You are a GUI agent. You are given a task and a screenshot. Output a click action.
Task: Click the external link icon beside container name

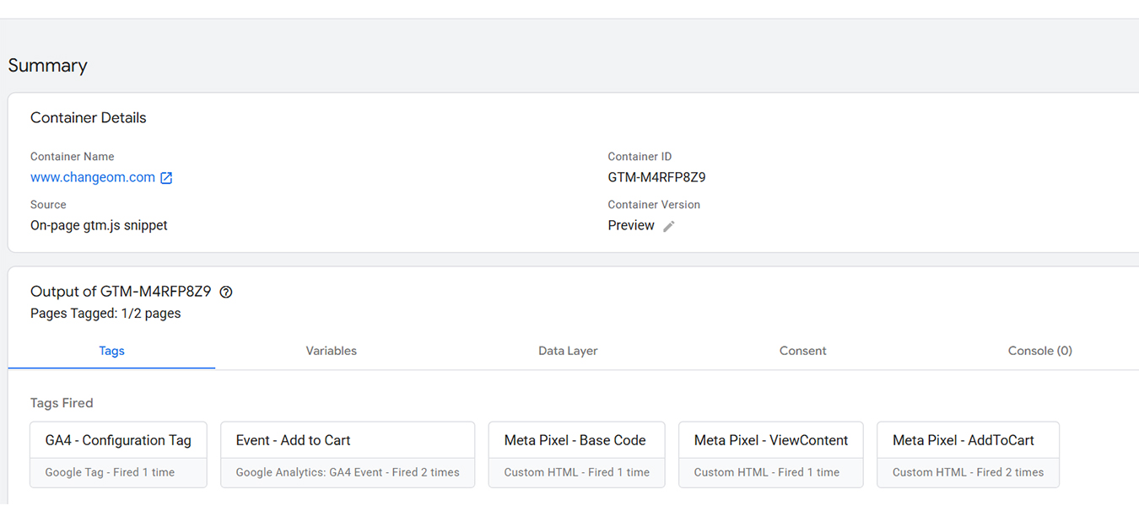click(x=166, y=178)
